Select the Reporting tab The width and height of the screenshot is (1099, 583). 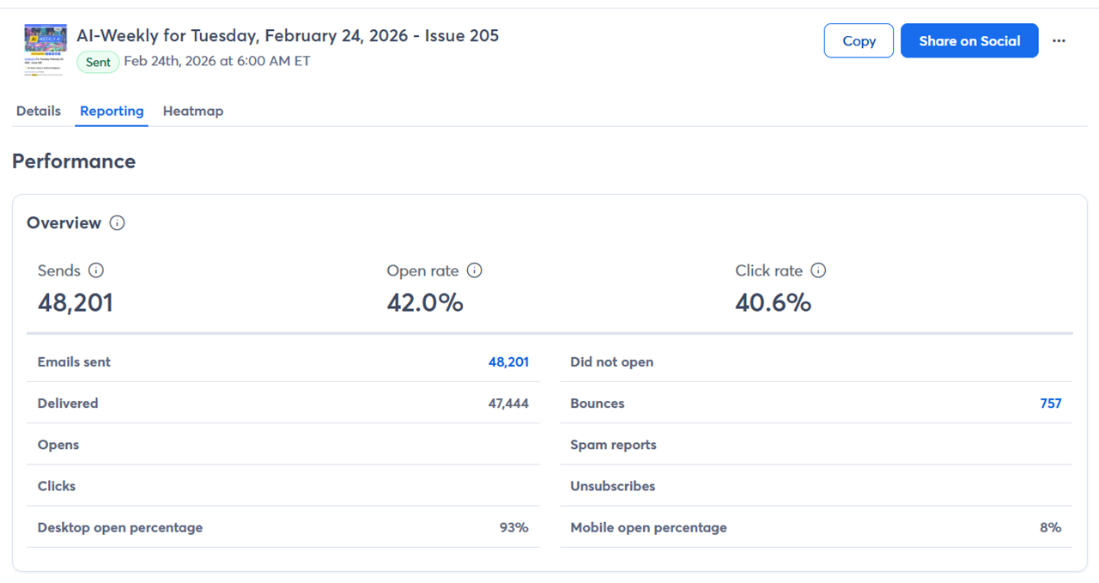[x=112, y=111]
